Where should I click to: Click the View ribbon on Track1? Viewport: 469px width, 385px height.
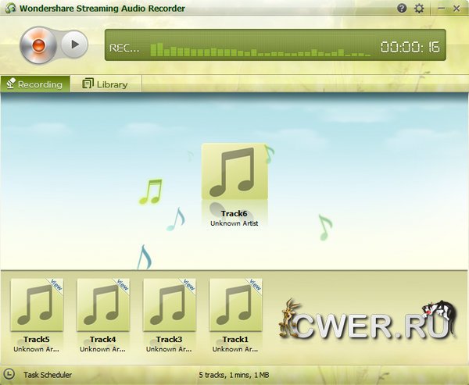coord(255,285)
